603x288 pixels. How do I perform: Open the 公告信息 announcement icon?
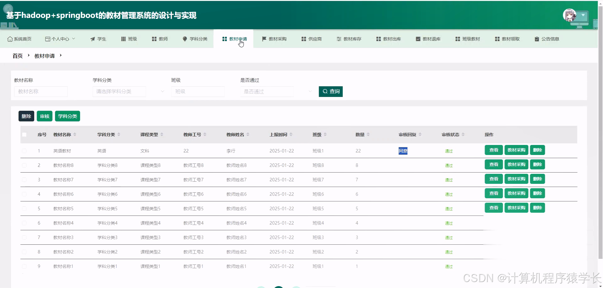[536, 39]
